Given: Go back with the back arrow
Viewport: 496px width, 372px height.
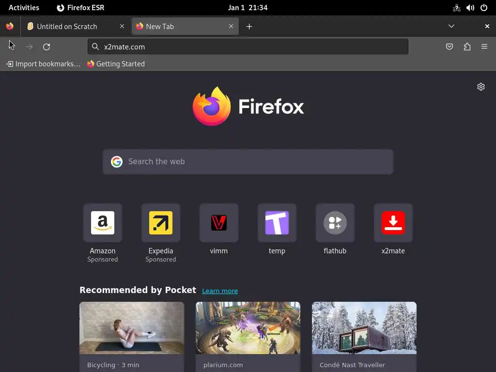Looking at the screenshot, I should click(x=12, y=47).
